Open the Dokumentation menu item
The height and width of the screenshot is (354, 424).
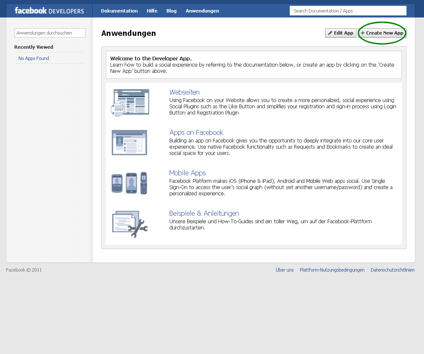[x=119, y=11]
